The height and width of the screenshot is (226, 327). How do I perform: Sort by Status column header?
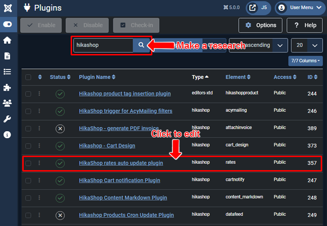point(60,77)
